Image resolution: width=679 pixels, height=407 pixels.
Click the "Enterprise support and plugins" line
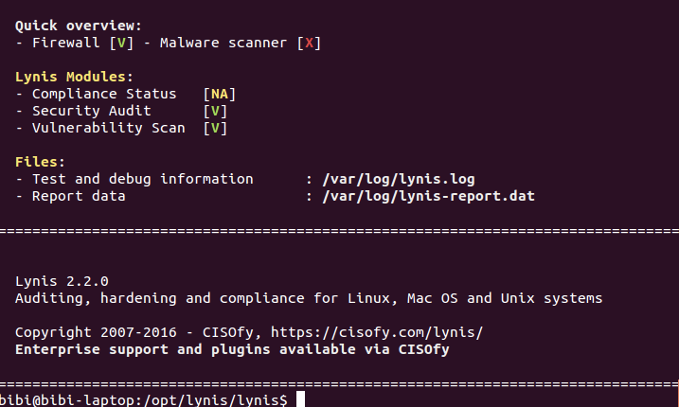pyautogui.click(x=231, y=349)
